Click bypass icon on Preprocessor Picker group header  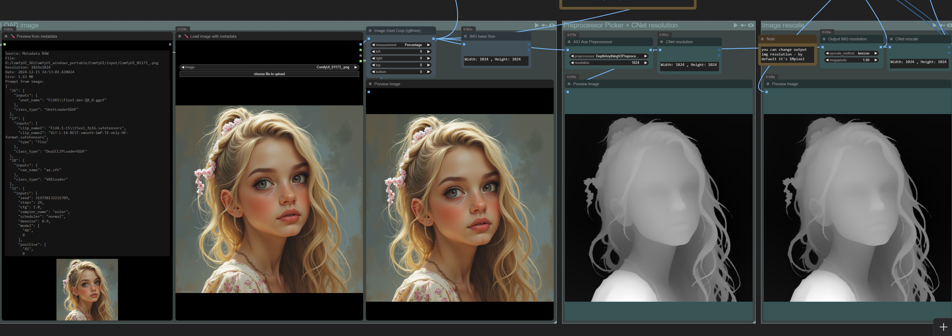pos(743,25)
